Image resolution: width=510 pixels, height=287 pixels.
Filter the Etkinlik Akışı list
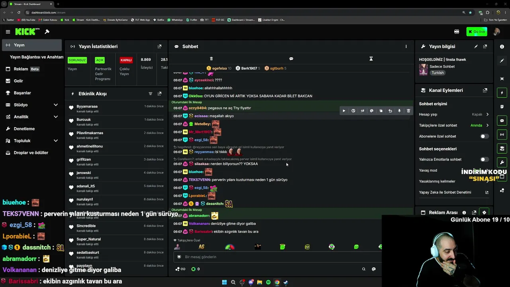(150, 94)
